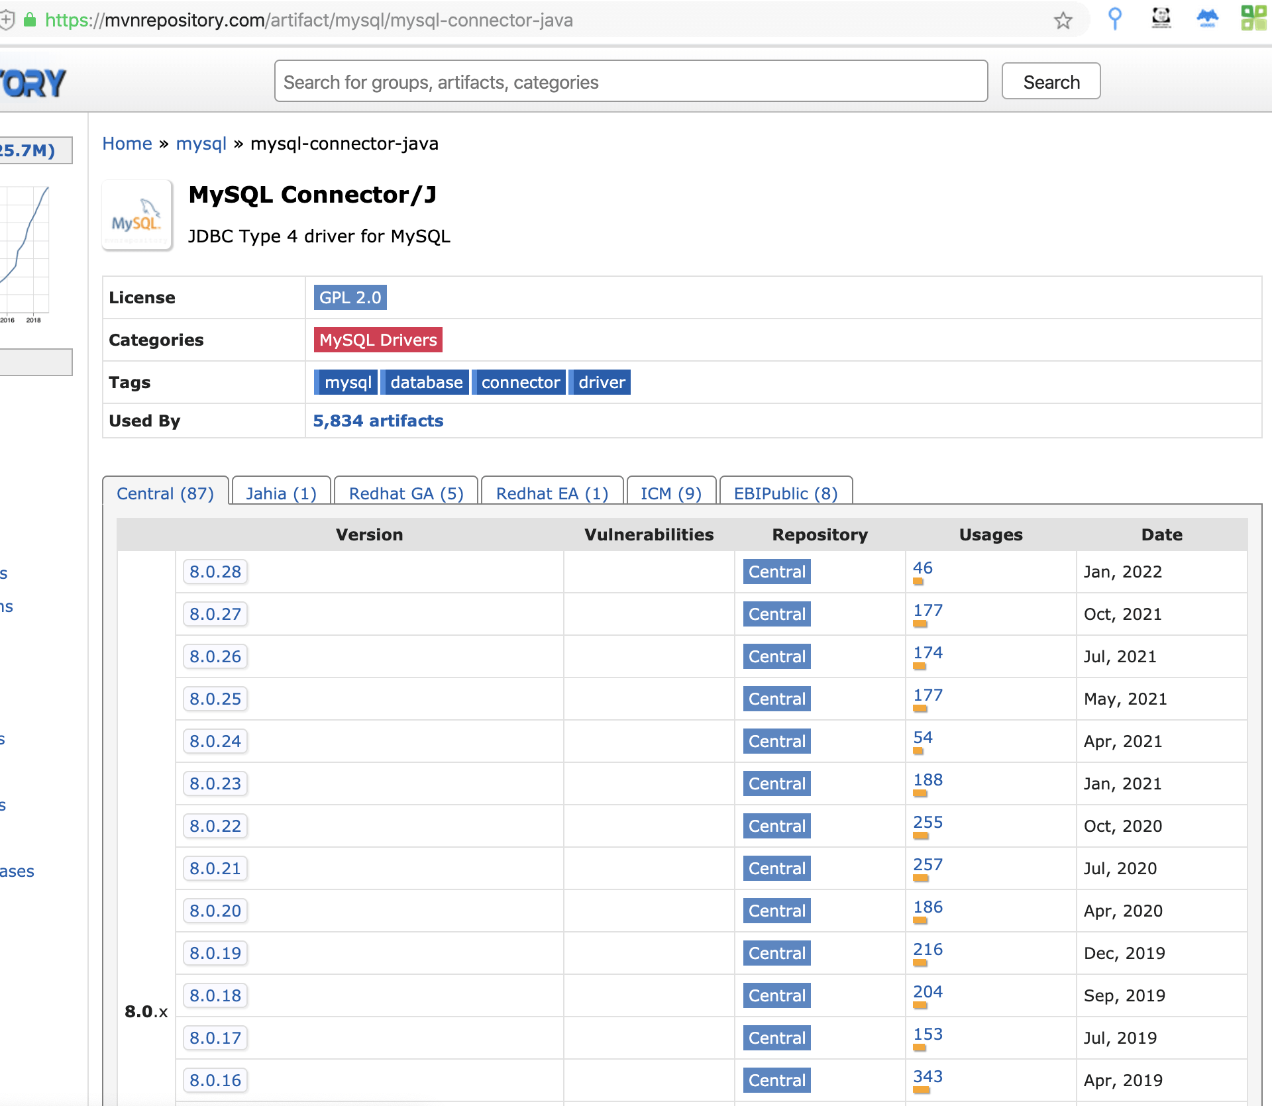Open version 8.0.25
Screen dimensions: 1272x1106
coord(215,699)
